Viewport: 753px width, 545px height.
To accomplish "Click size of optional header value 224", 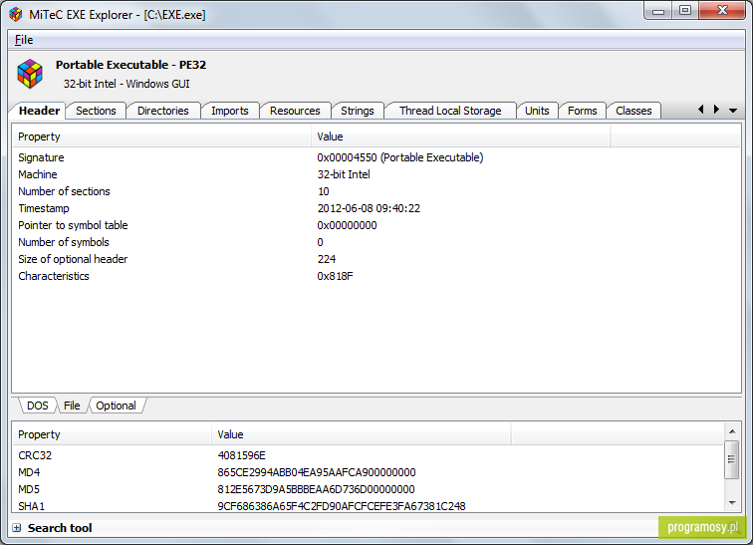I will click(x=327, y=259).
